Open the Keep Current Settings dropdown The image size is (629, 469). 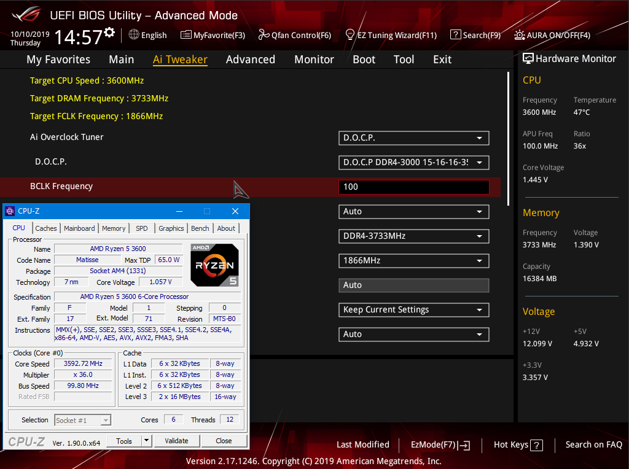click(x=413, y=310)
